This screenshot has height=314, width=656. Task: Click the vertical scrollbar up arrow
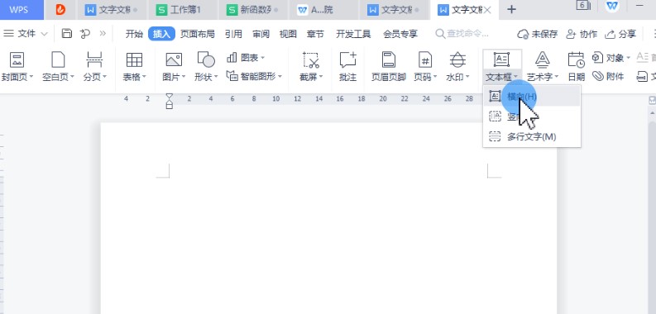coord(652,113)
